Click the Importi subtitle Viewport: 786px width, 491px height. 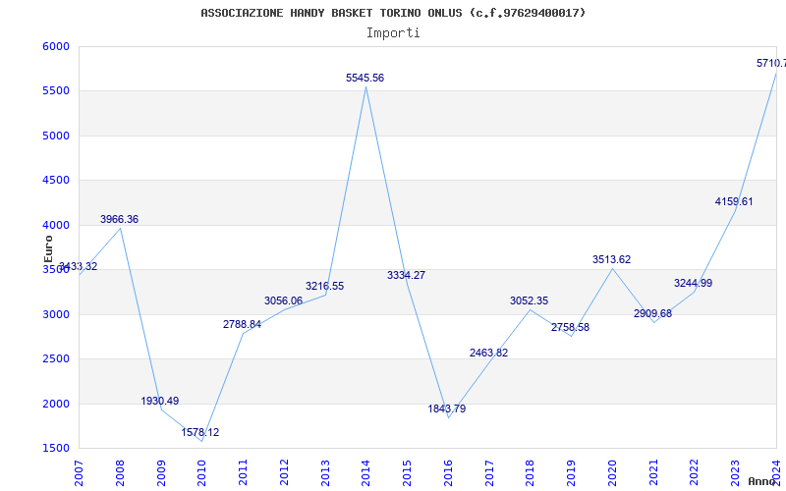click(393, 33)
